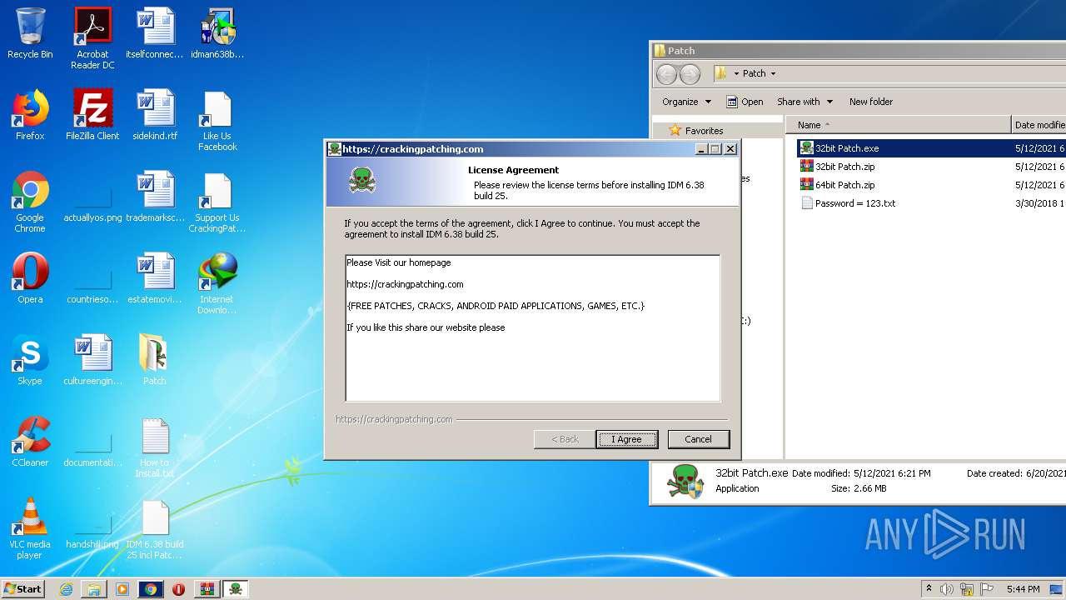Open the Start menu
Screen dimensions: 1066x600
coord(22,589)
